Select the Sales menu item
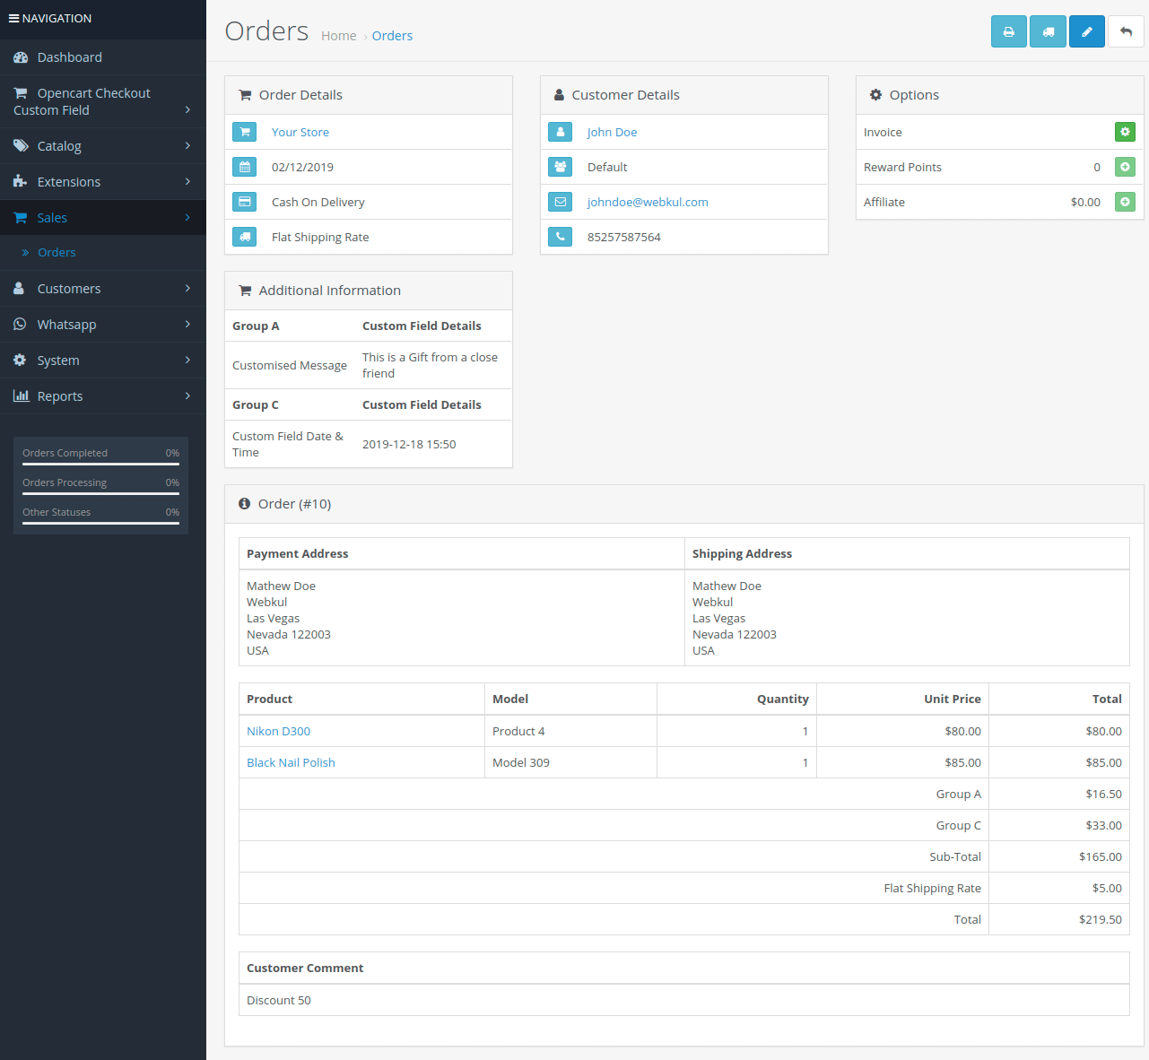This screenshot has width=1149, height=1060. (x=52, y=217)
